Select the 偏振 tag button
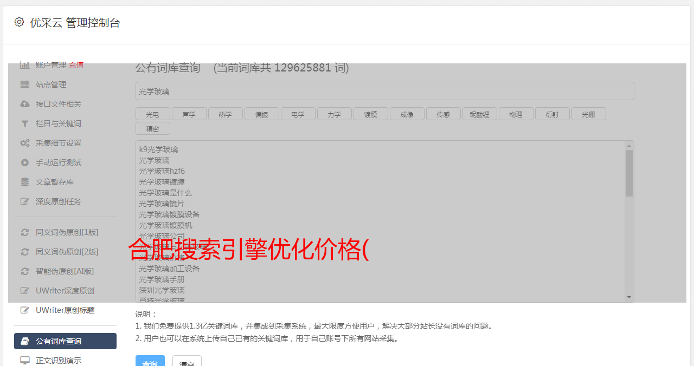The height and width of the screenshot is (366, 694). point(262,114)
